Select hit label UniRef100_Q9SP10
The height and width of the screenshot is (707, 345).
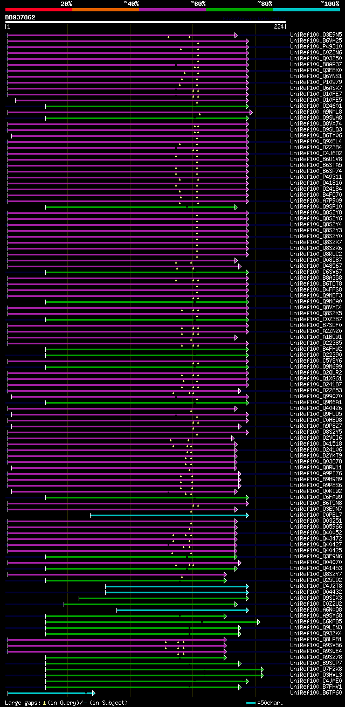tap(316, 206)
